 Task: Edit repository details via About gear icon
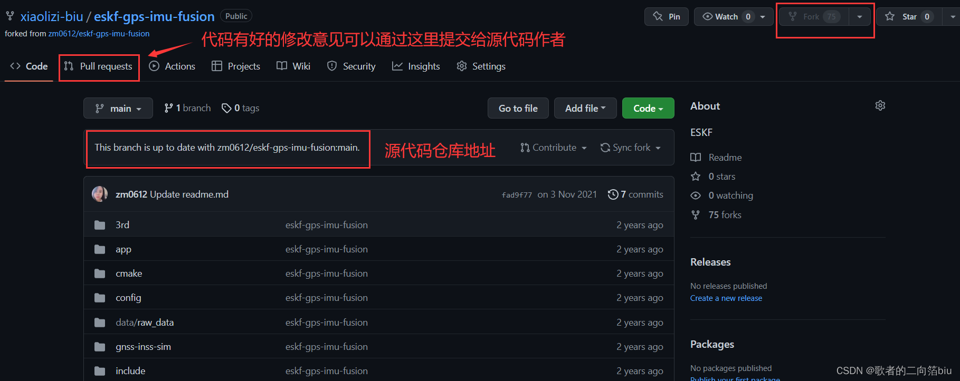(x=880, y=105)
